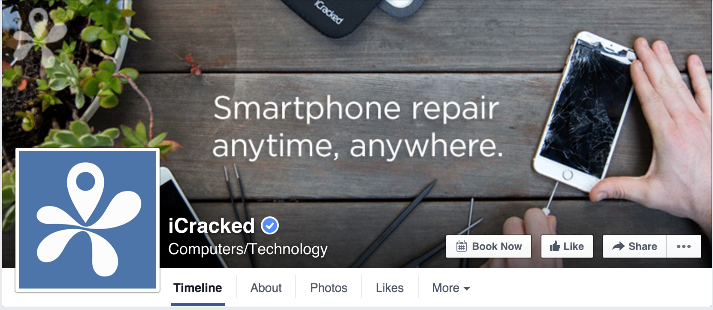Switch to the About tab

[x=266, y=288]
